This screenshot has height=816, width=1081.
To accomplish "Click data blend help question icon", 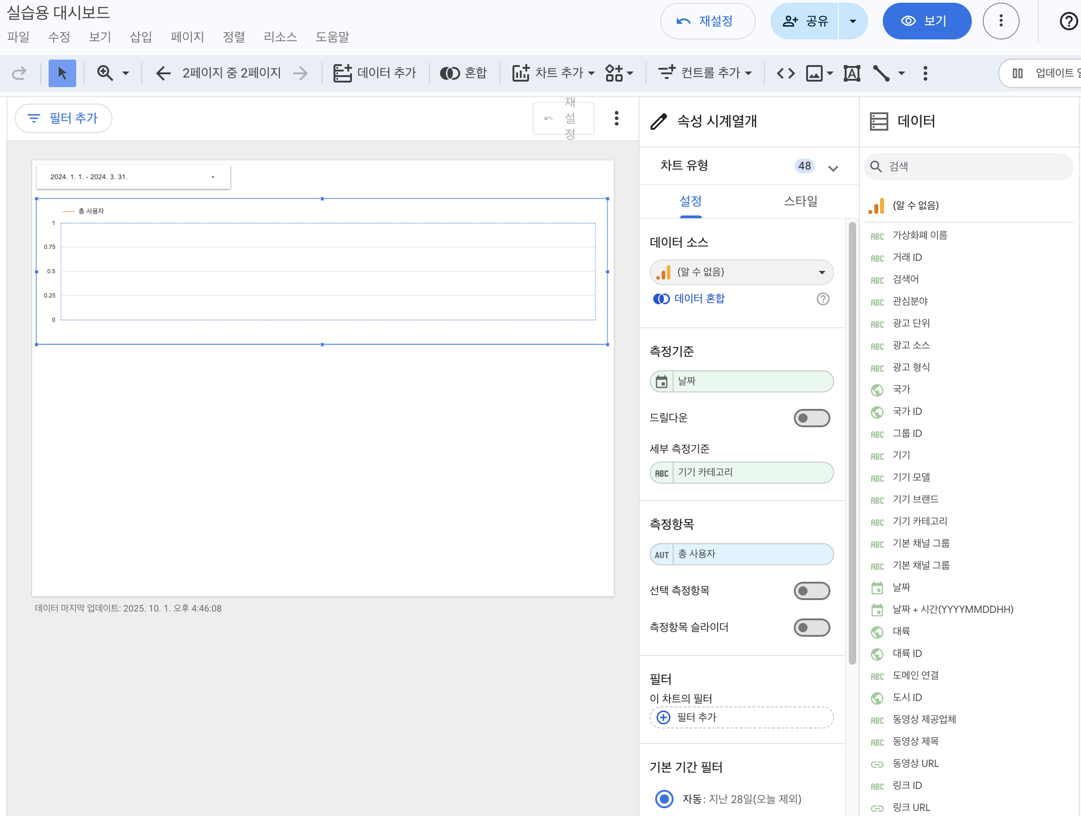I will pyautogui.click(x=823, y=299).
